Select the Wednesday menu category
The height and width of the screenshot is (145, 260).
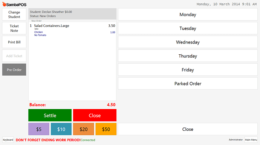click(188, 42)
